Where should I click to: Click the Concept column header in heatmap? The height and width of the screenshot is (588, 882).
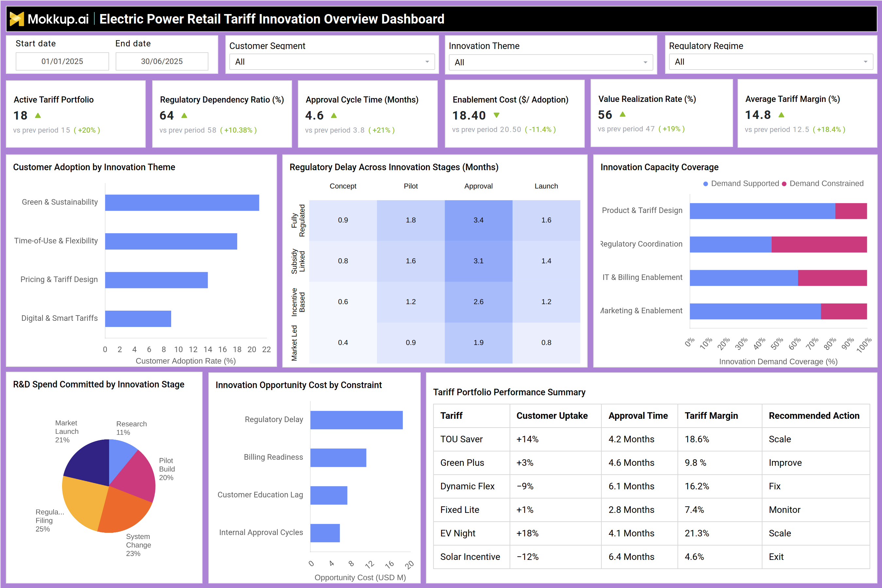343,186
